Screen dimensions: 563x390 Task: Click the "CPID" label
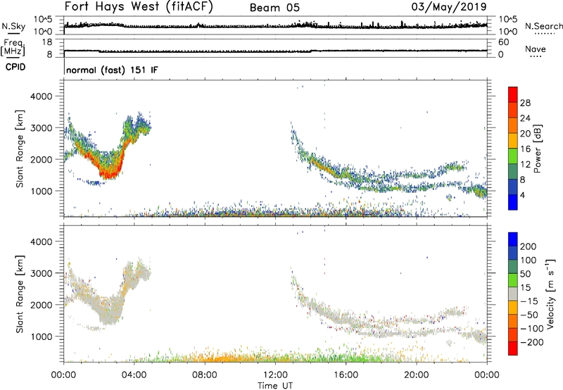click(x=15, y=67)
